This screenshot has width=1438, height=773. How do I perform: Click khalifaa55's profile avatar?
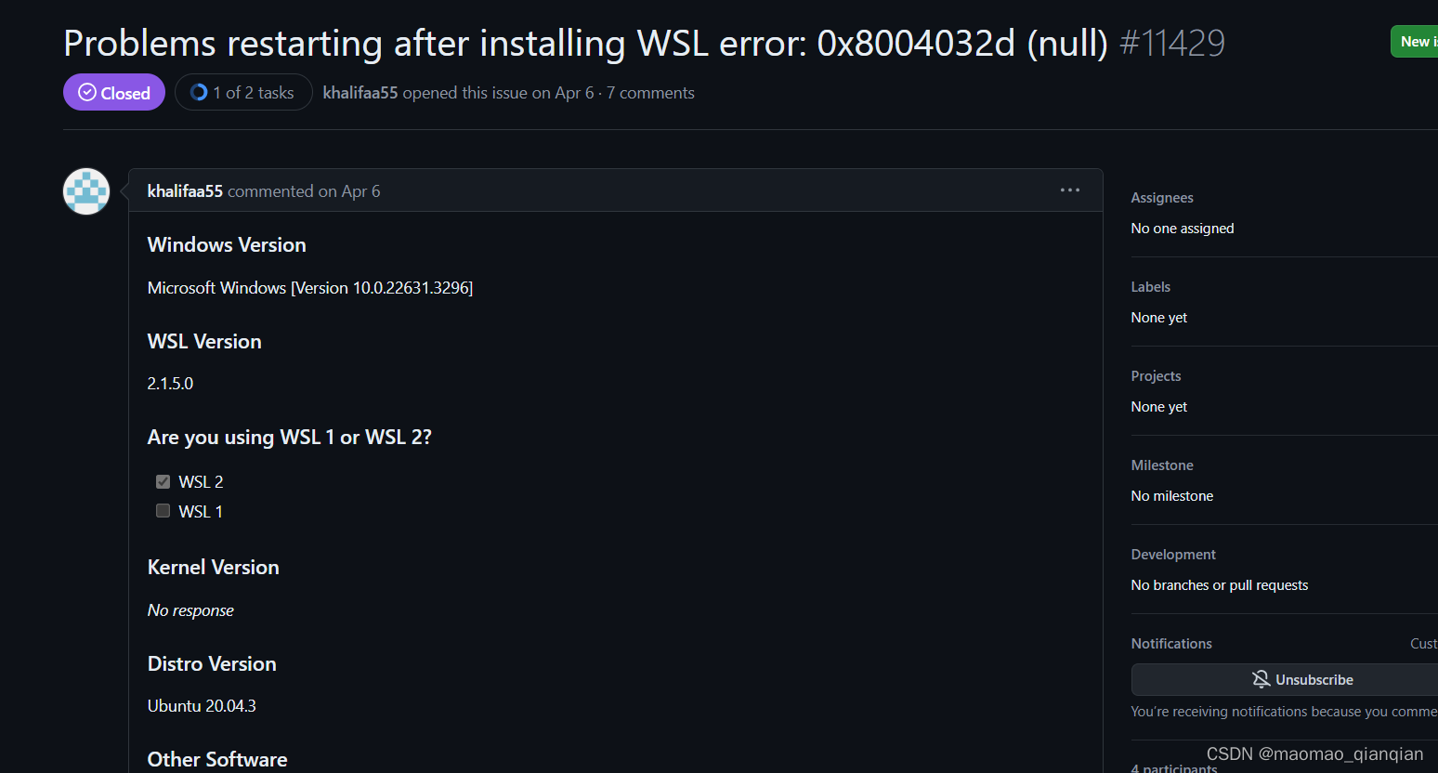85,190
